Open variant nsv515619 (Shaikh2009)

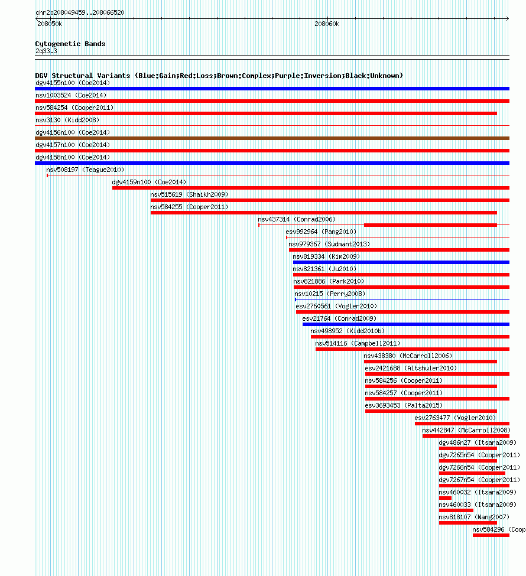[x=189, y=195]
